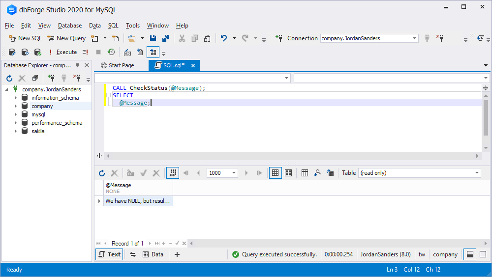
Task: Add a new view with plus button
Action: [177, 254]
